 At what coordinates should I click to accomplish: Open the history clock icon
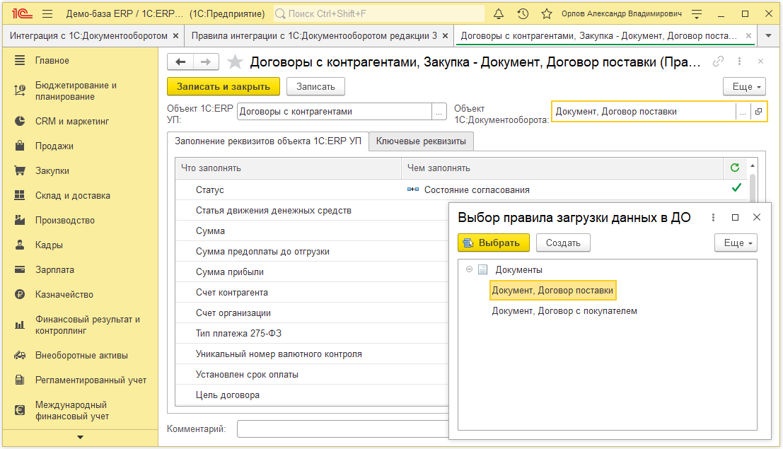point(523,14)
